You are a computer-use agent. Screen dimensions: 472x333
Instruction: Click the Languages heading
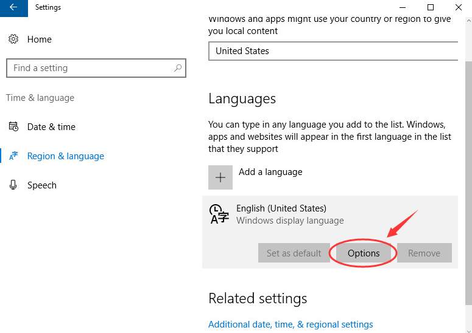tap(242, 99)
